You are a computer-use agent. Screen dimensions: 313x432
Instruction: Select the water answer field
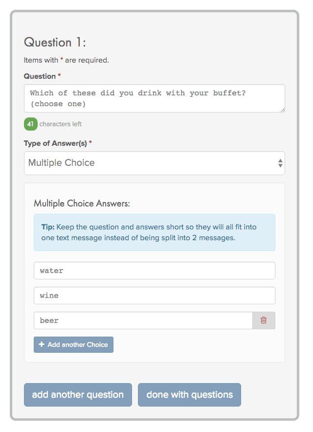[x=154, y=271]
